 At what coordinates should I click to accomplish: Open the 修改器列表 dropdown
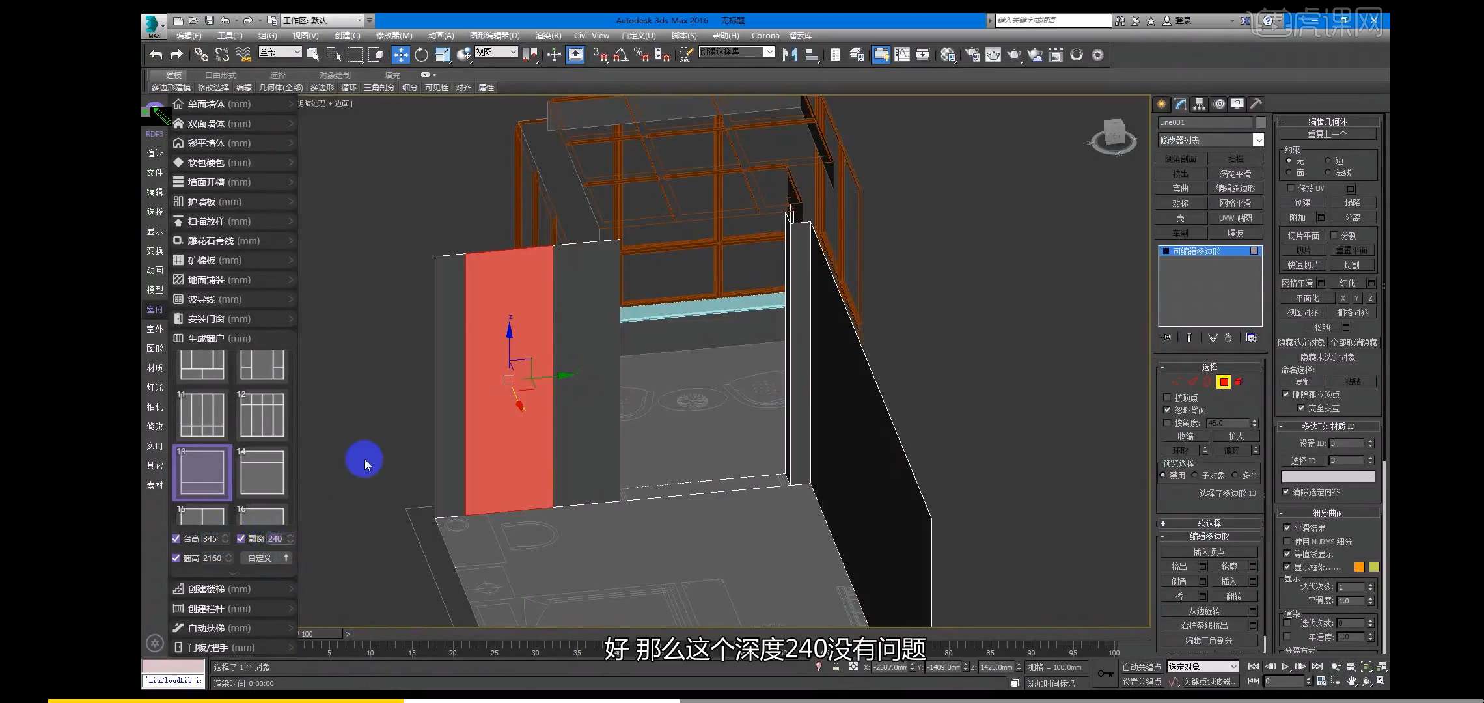click(1258, 140)
